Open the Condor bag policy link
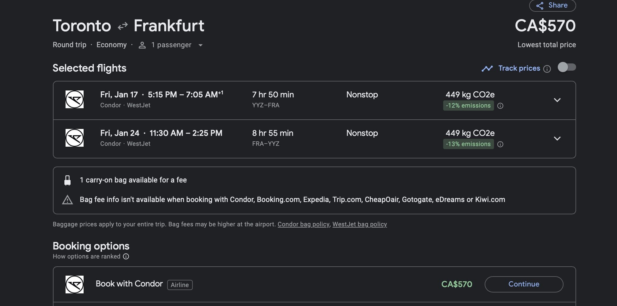617x306 pixels. pyautogui.click(x=303, y=224)
